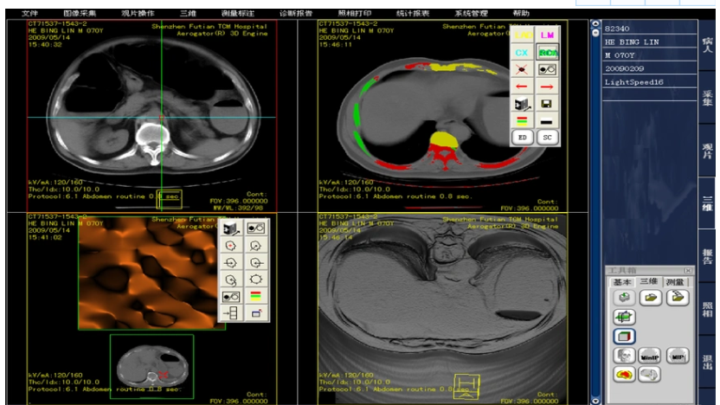
Task: Select the green multiplanar slice tool
Action: [624, 317]
